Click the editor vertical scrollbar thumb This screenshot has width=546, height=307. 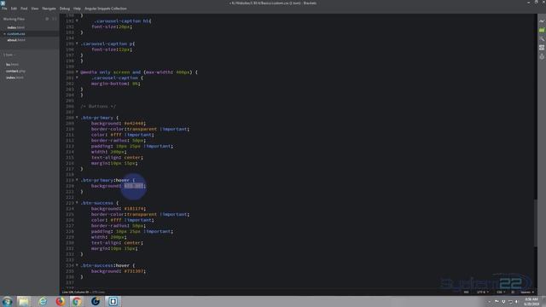536,223
